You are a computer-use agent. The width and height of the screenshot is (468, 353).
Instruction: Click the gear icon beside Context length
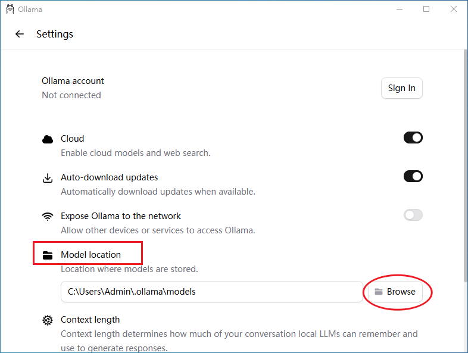pos(48,320)
